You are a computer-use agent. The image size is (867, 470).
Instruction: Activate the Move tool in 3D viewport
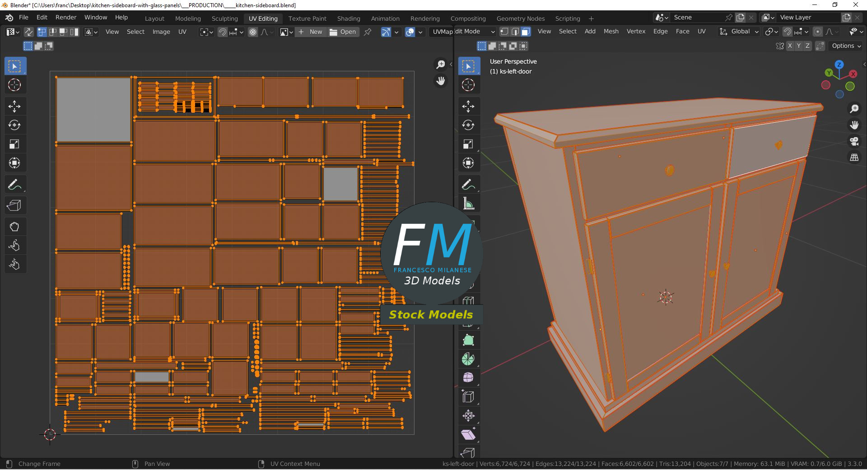468,106
